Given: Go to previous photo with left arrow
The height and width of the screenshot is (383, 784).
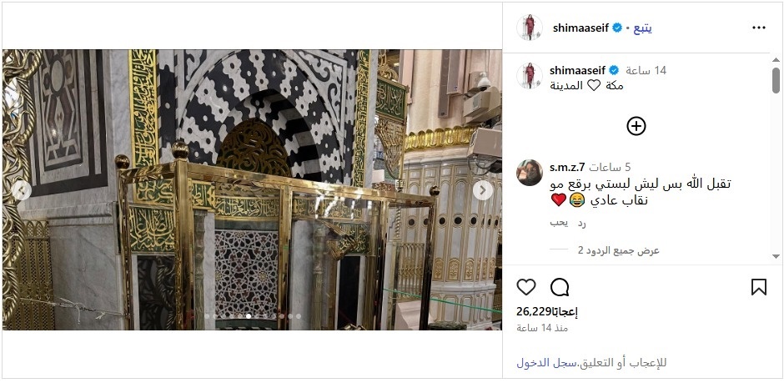Looking at the screenshot, I should coord(21,190).
